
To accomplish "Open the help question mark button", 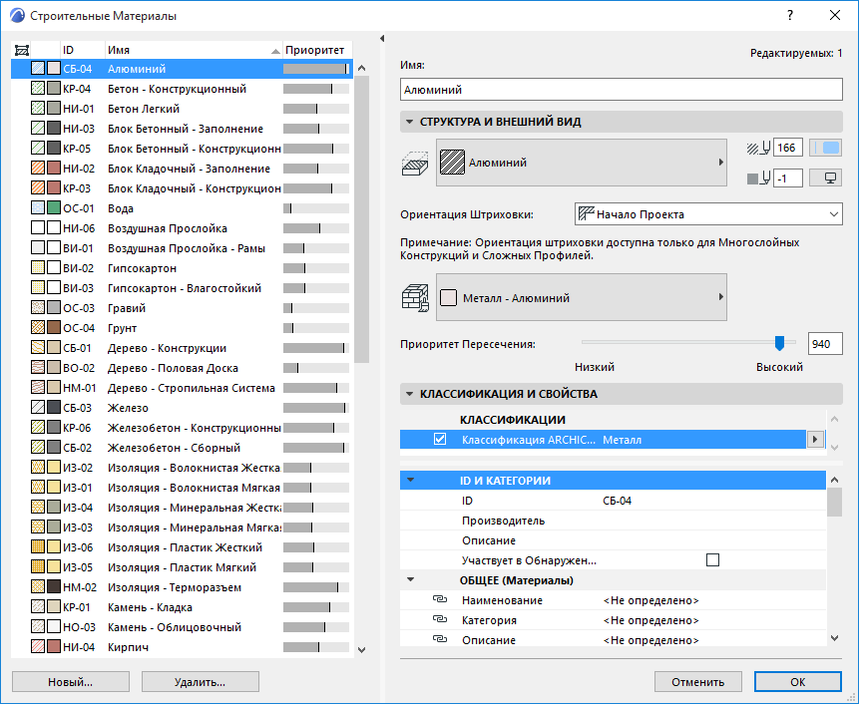I will tap(789, 15).
